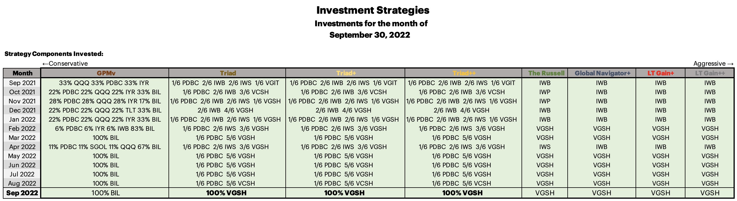This screenshot has width=737, height=201.
Task: Click the Feb 2022 GPMv 83% BIL cell
Action: tap(105, 128)
